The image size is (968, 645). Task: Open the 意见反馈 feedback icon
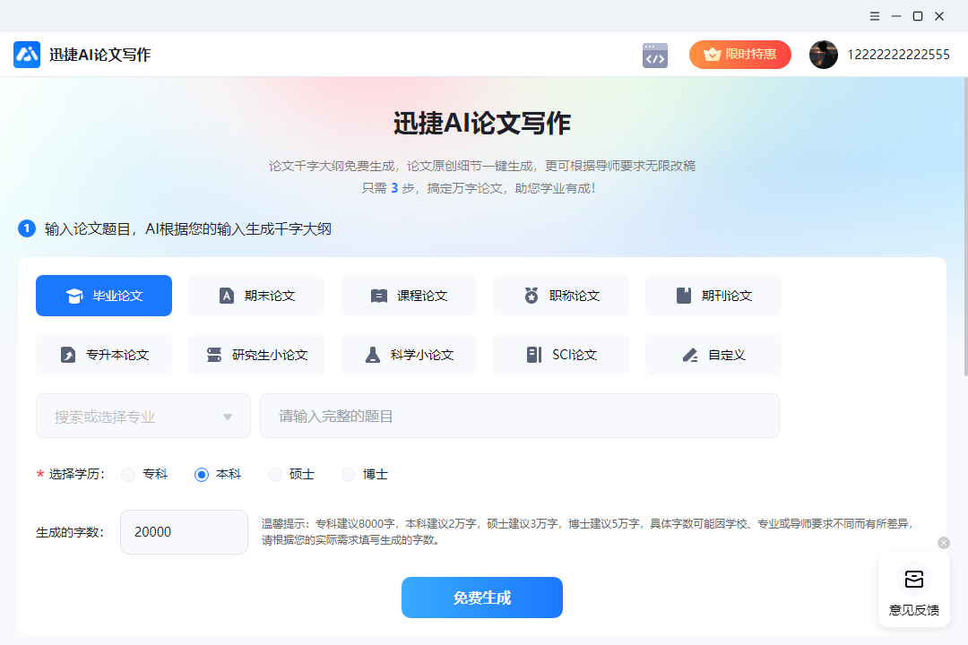pos(913,580)
